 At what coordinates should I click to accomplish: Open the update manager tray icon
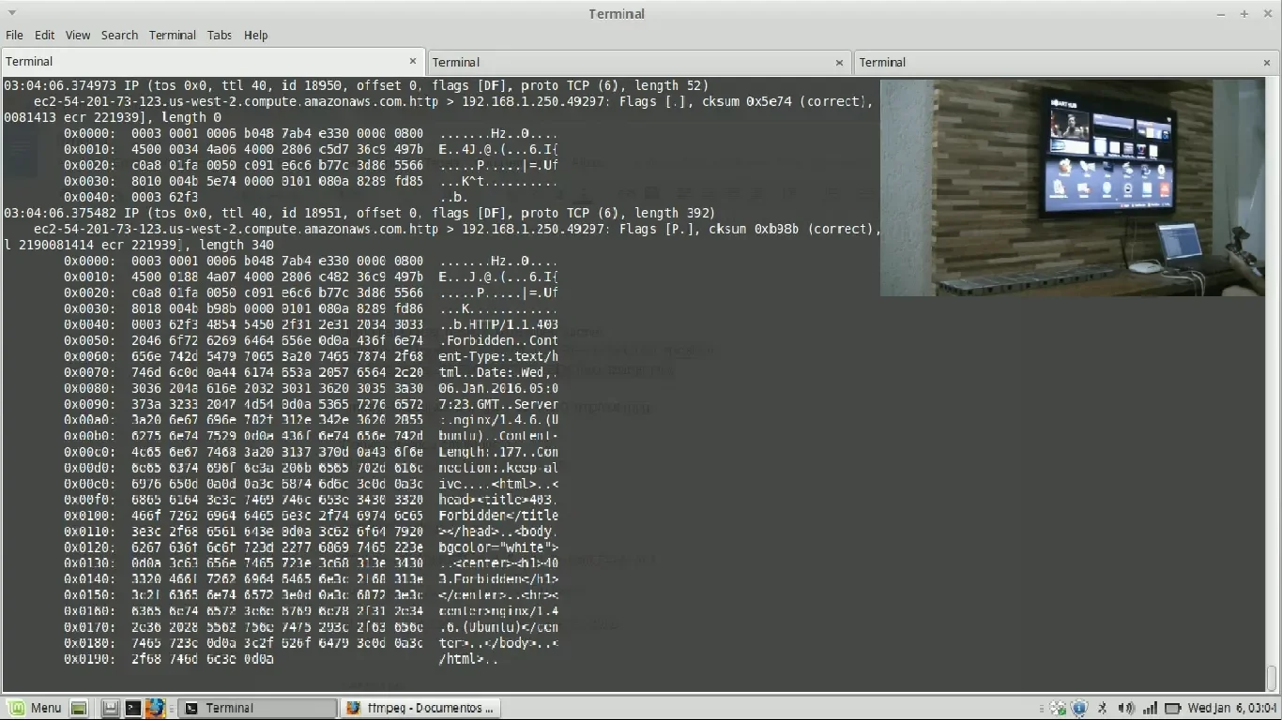pyautogui.click(x=1058, y=708)
